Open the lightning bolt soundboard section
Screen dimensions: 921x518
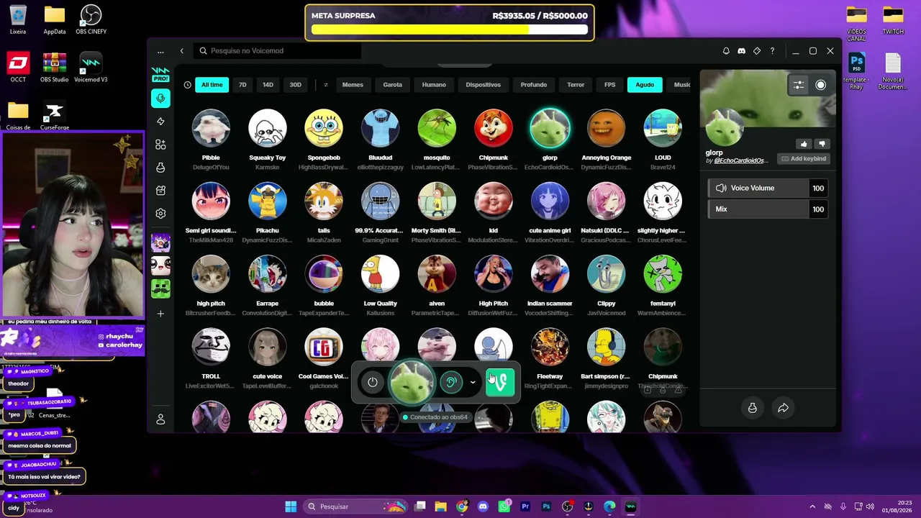[160, 122]
